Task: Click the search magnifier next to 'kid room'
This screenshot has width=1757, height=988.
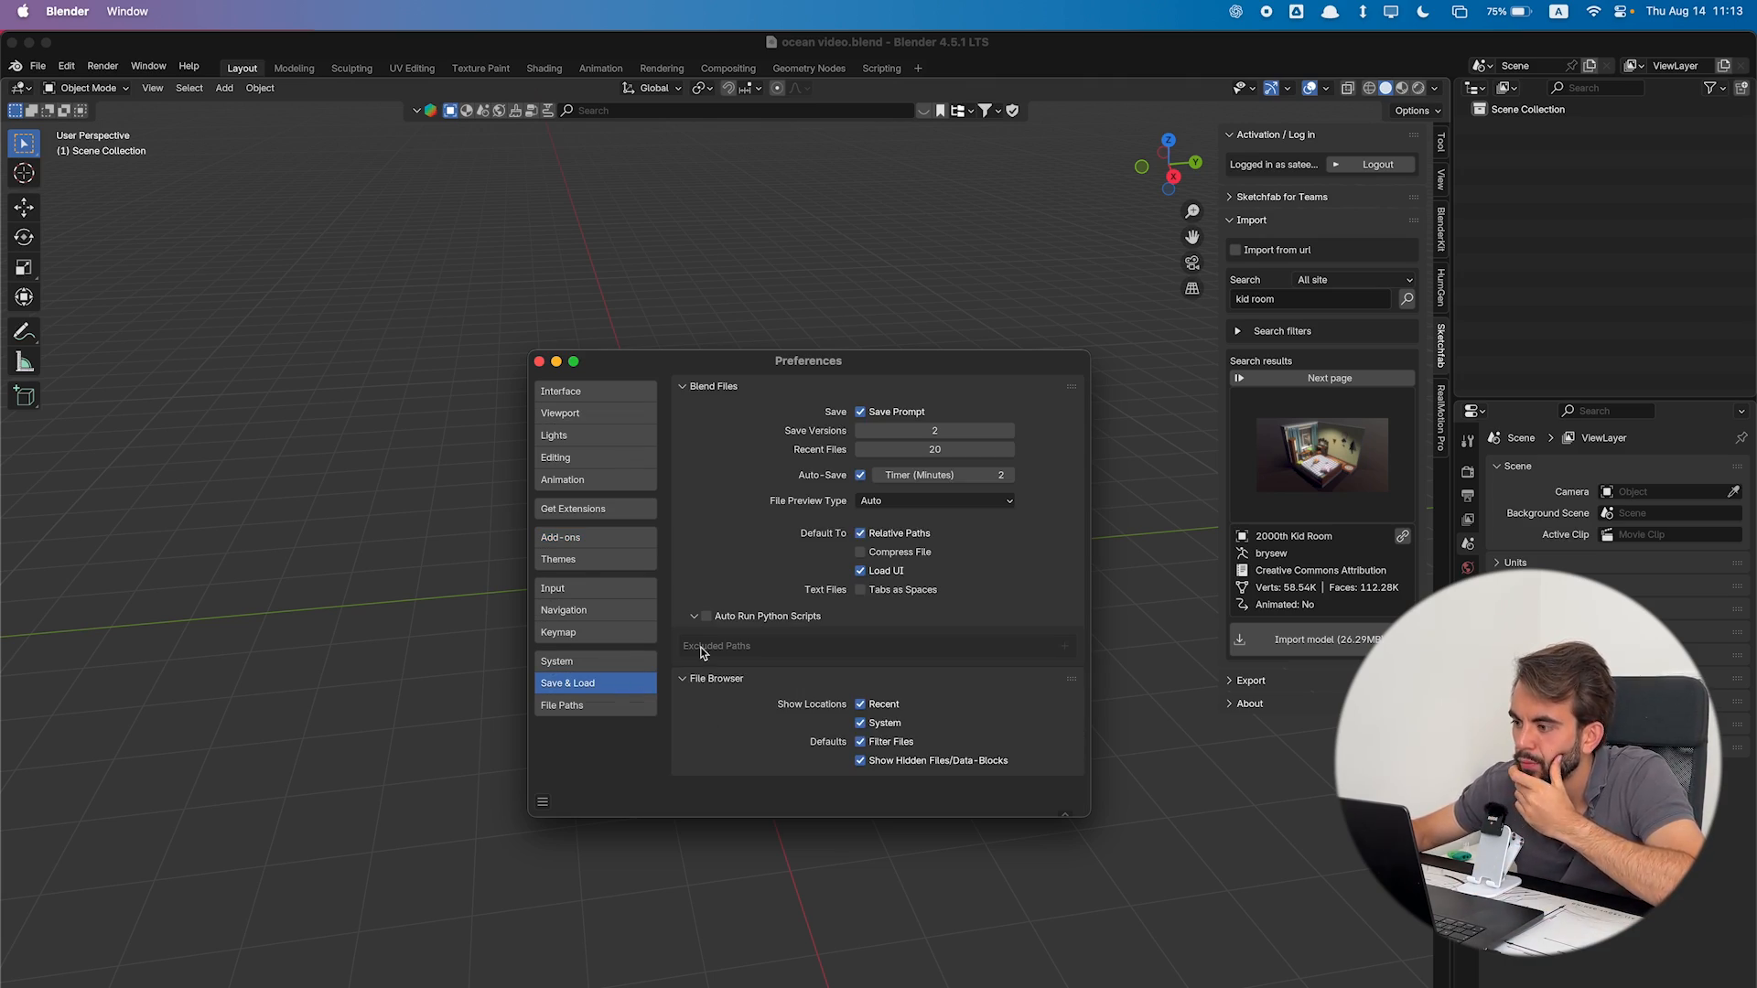Action: tap(1407, 299)
